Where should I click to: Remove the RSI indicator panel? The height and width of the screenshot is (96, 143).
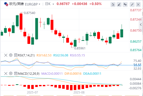(x=6, y=55)
